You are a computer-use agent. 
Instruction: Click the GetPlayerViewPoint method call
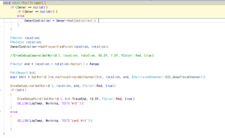click(56, 47)
